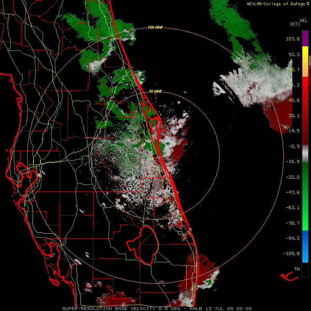Screen dimensions: 311x311
Task: Click the dark blue segment of color bar
Action: click(x=305, y=238)
